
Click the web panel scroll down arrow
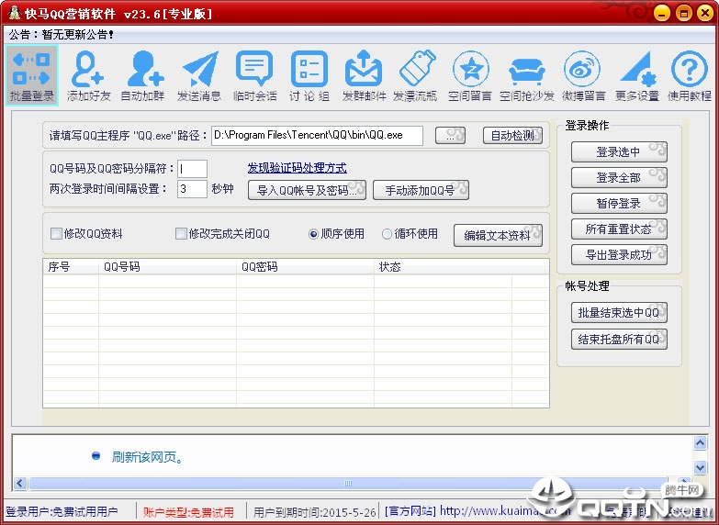click(x=701, y=468)
